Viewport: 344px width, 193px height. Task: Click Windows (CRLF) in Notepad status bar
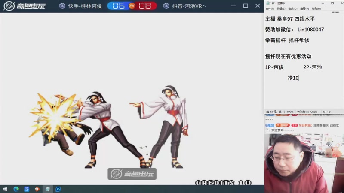pyautogui.click(x=307, y=112)
